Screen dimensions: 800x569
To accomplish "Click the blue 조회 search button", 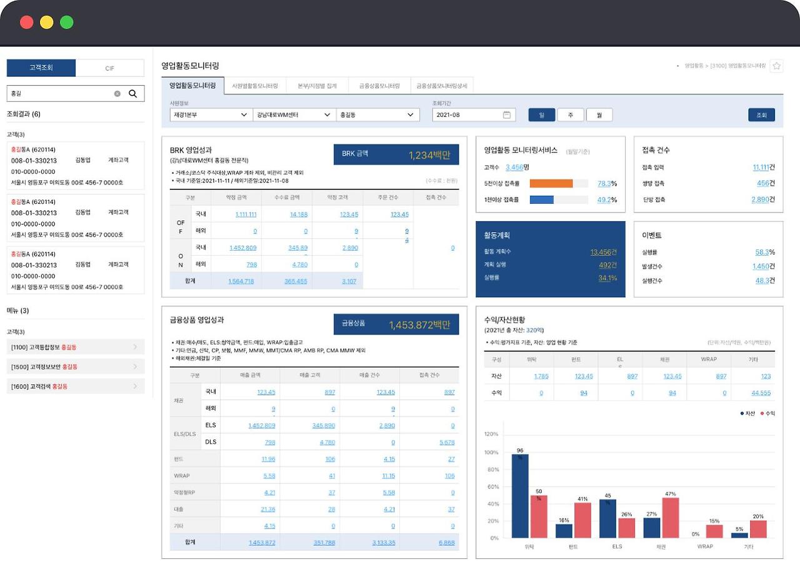I will (761, 115).
